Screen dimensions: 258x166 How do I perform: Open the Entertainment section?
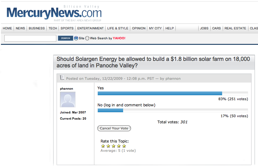point(90,28)
